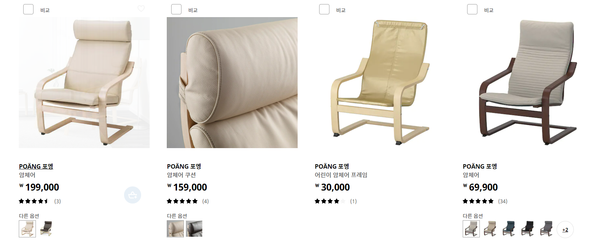Toggle compare checkbox for the 69,900 won armchair
Screen dimensions: 597x248
(472, 9)
